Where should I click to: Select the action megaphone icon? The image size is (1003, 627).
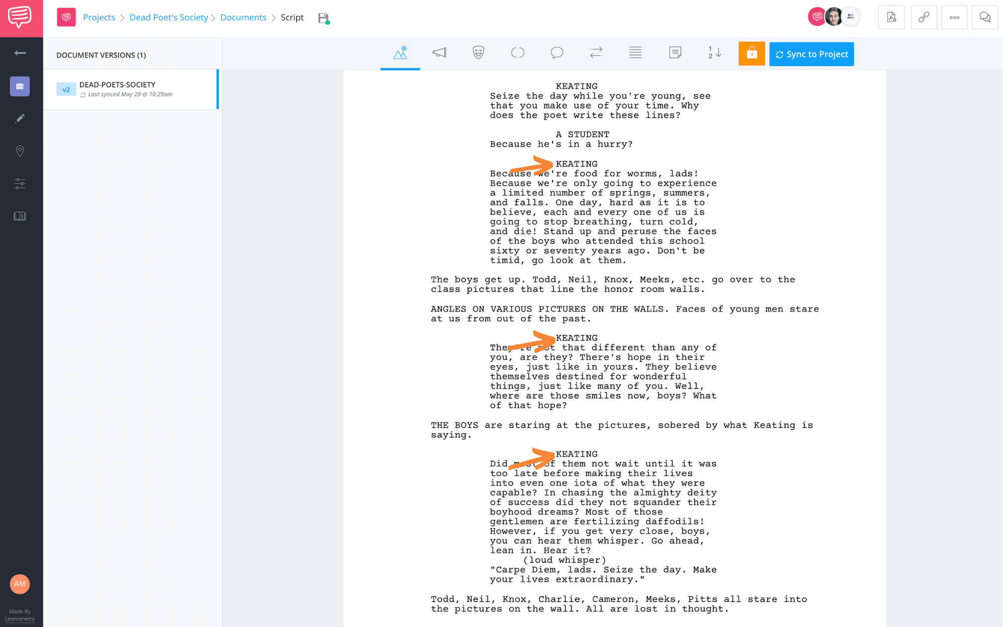pyautogui.click(x=439, y=53)
